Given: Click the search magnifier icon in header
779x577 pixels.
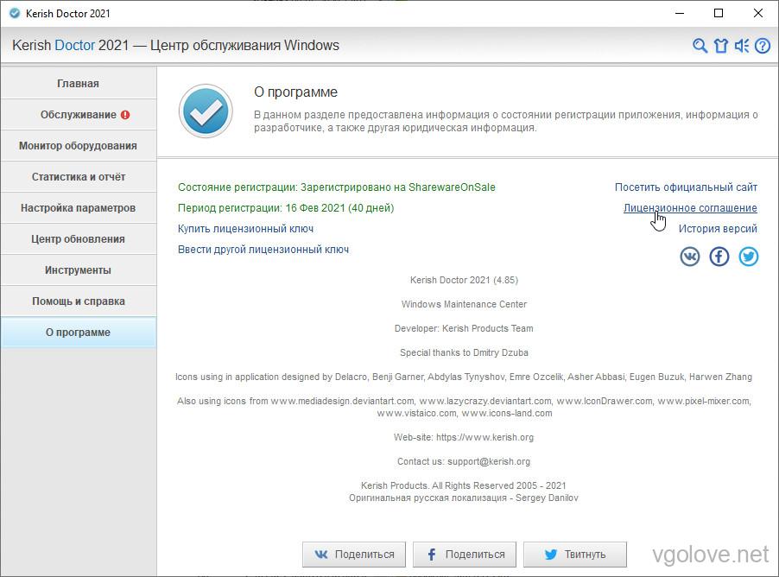Looking at the screenshot, I should (700, 46).
